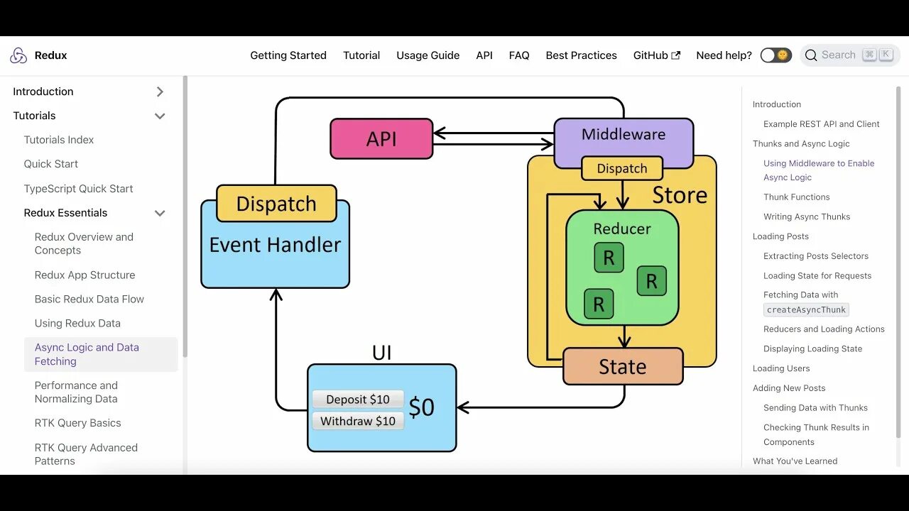The height and width of the screenshot is (511, 909).
Task: Open Basic Redux Data Flow
Action: pyautogui.click(x=89, y=299)
